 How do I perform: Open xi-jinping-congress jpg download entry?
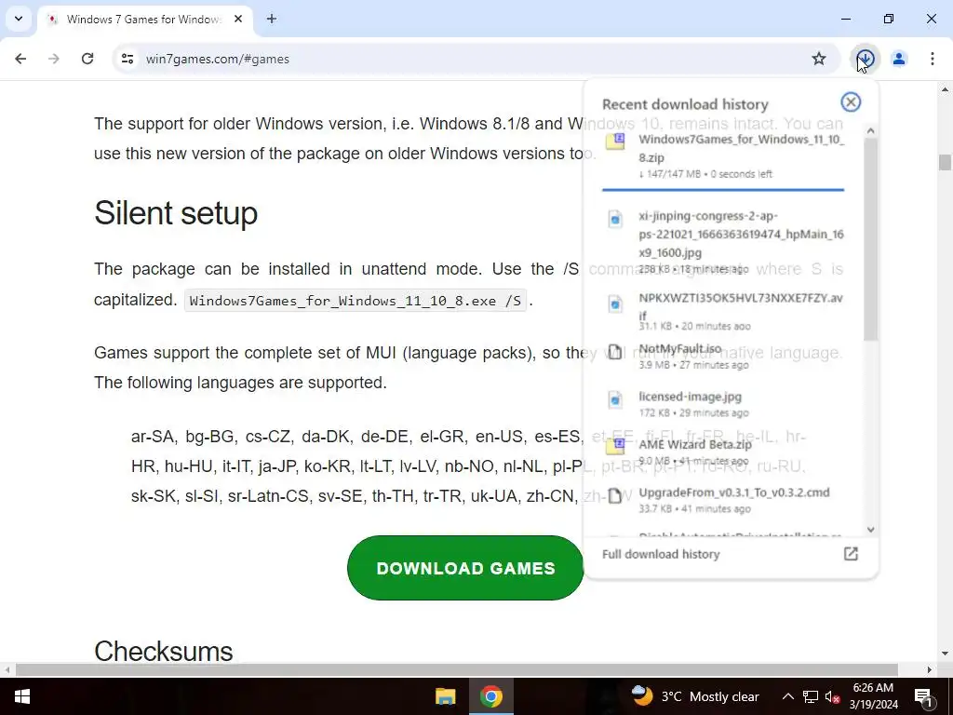tap(723, 242)
